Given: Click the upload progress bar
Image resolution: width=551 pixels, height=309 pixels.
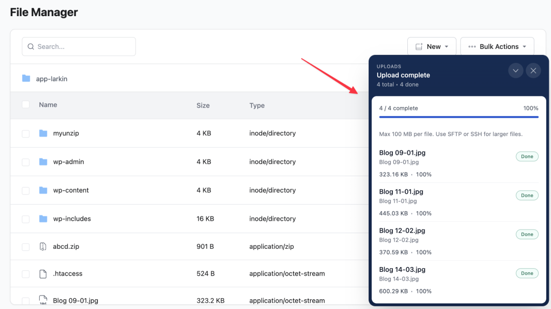Looking at the screenshot, I should pos(459,117).
